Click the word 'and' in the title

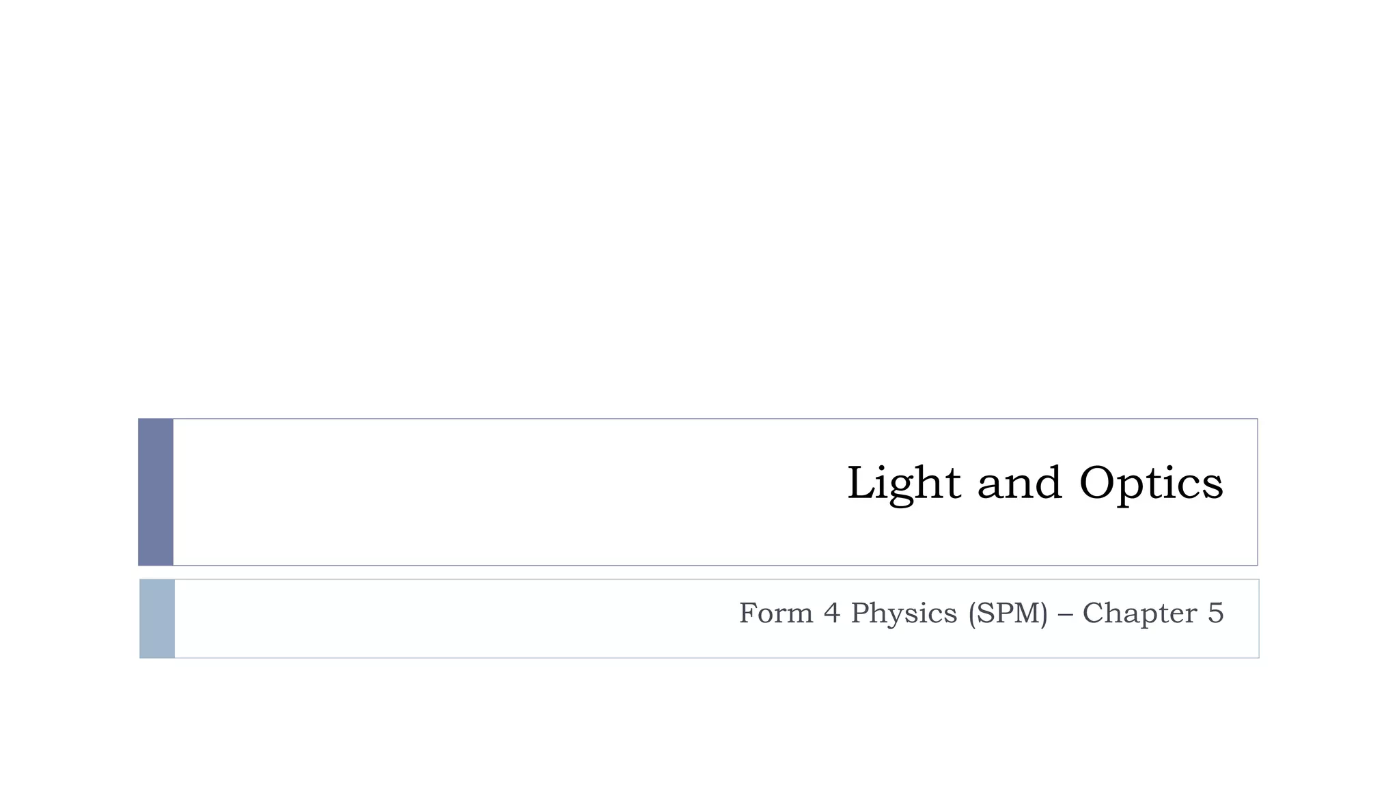click(x=1019, y=483)
